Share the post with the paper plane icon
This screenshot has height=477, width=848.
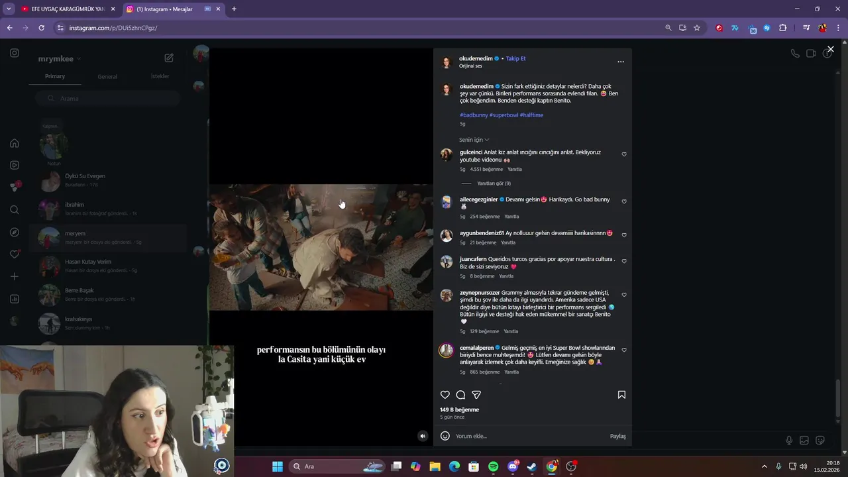[476, 395]
